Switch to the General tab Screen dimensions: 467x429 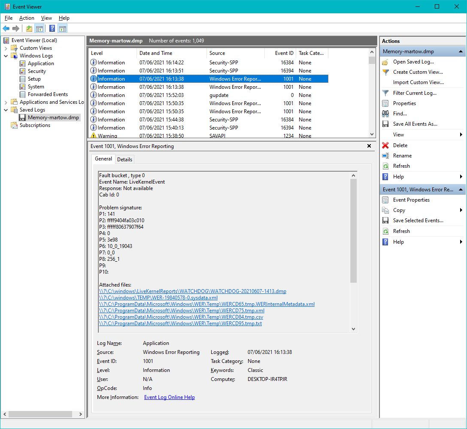click(103, 159)
